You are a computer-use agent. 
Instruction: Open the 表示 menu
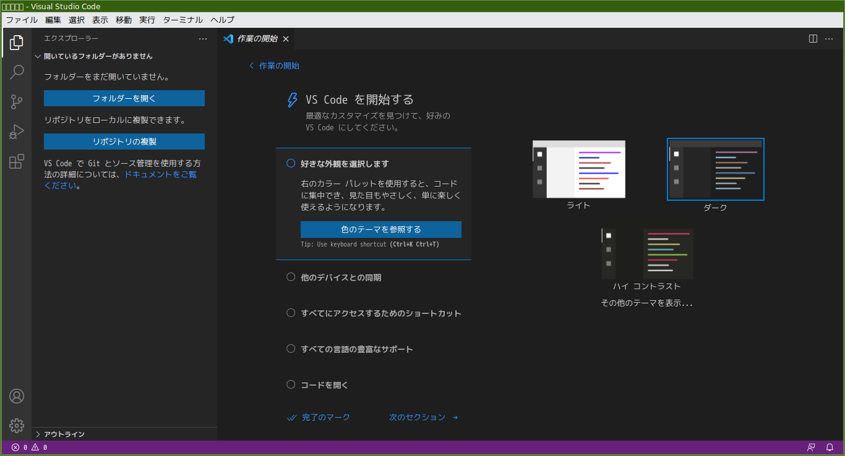point(100,20)
